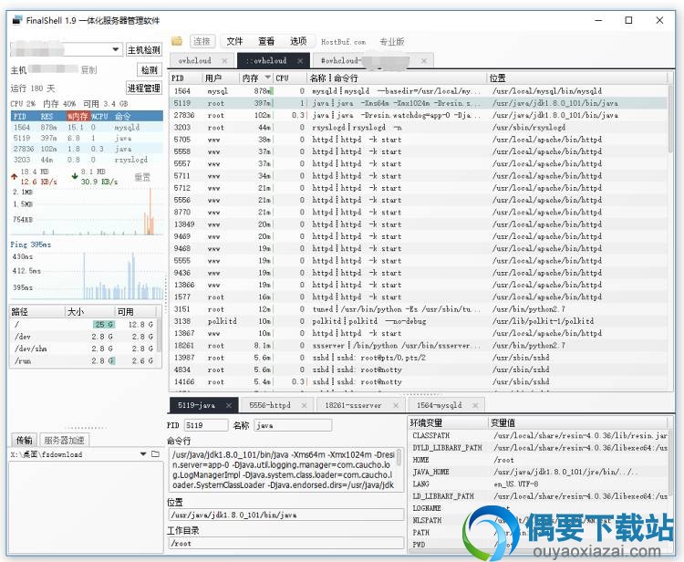
Task: Select mysqld entry in sidebar process list
Action: pyautogui.click(x=87, y=128)
